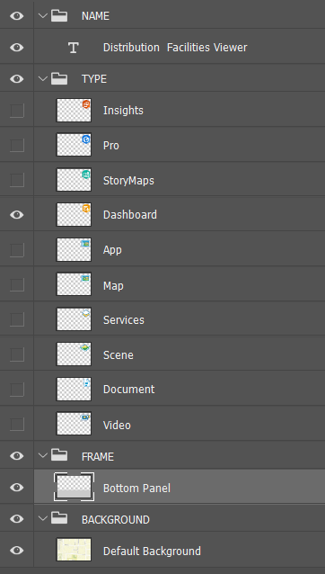This screenshot has width=325, height=574.
Task: Click the 'Video' layer name
Action: click(x=117, y=426)
